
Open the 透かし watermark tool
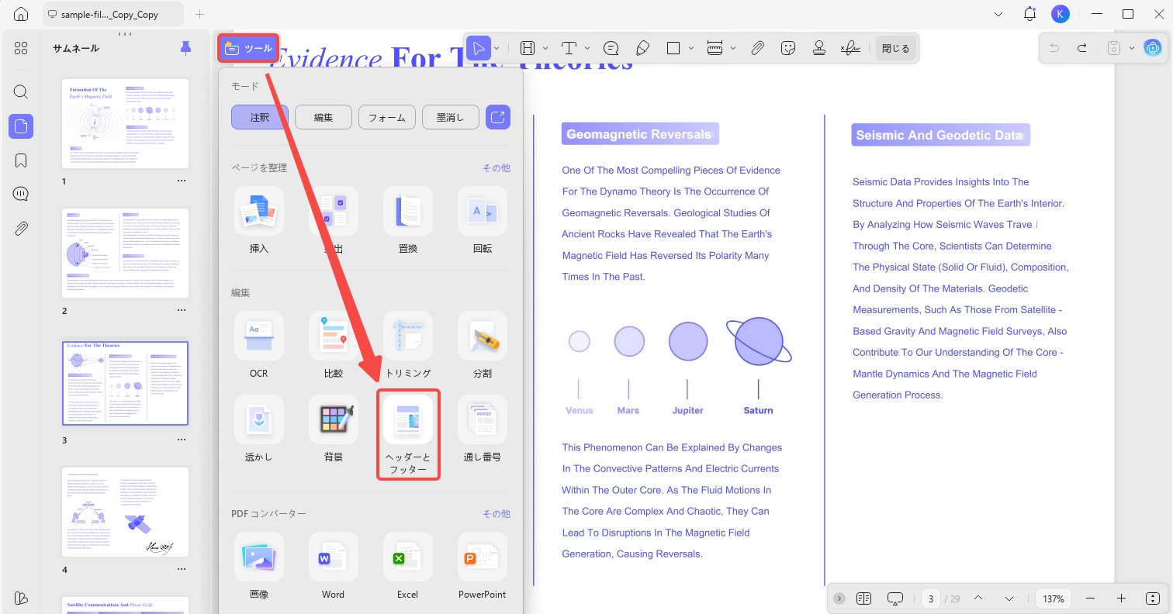coord(259,429)
